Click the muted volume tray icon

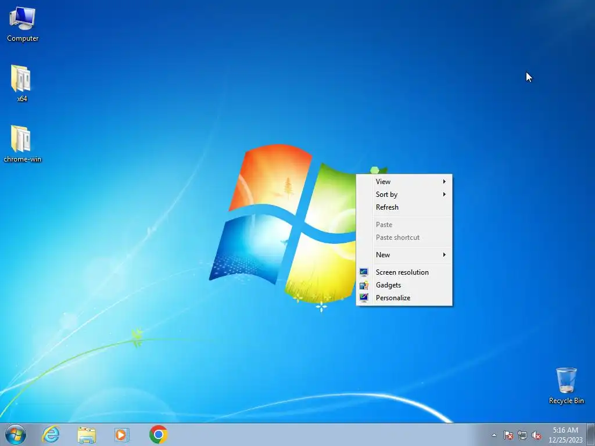(x=536, y=435)
